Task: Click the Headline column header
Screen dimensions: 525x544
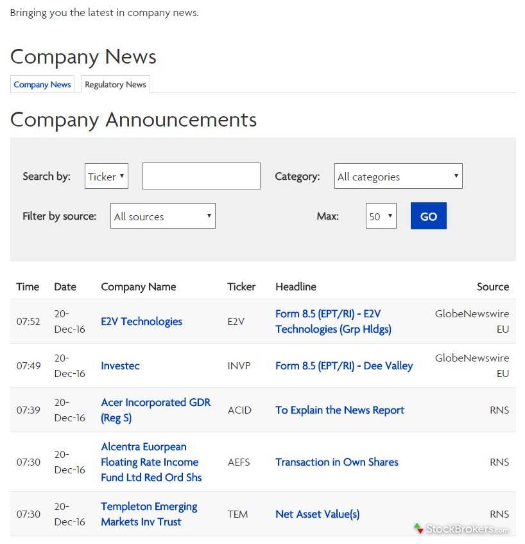Action: click(x=295, y=286)
